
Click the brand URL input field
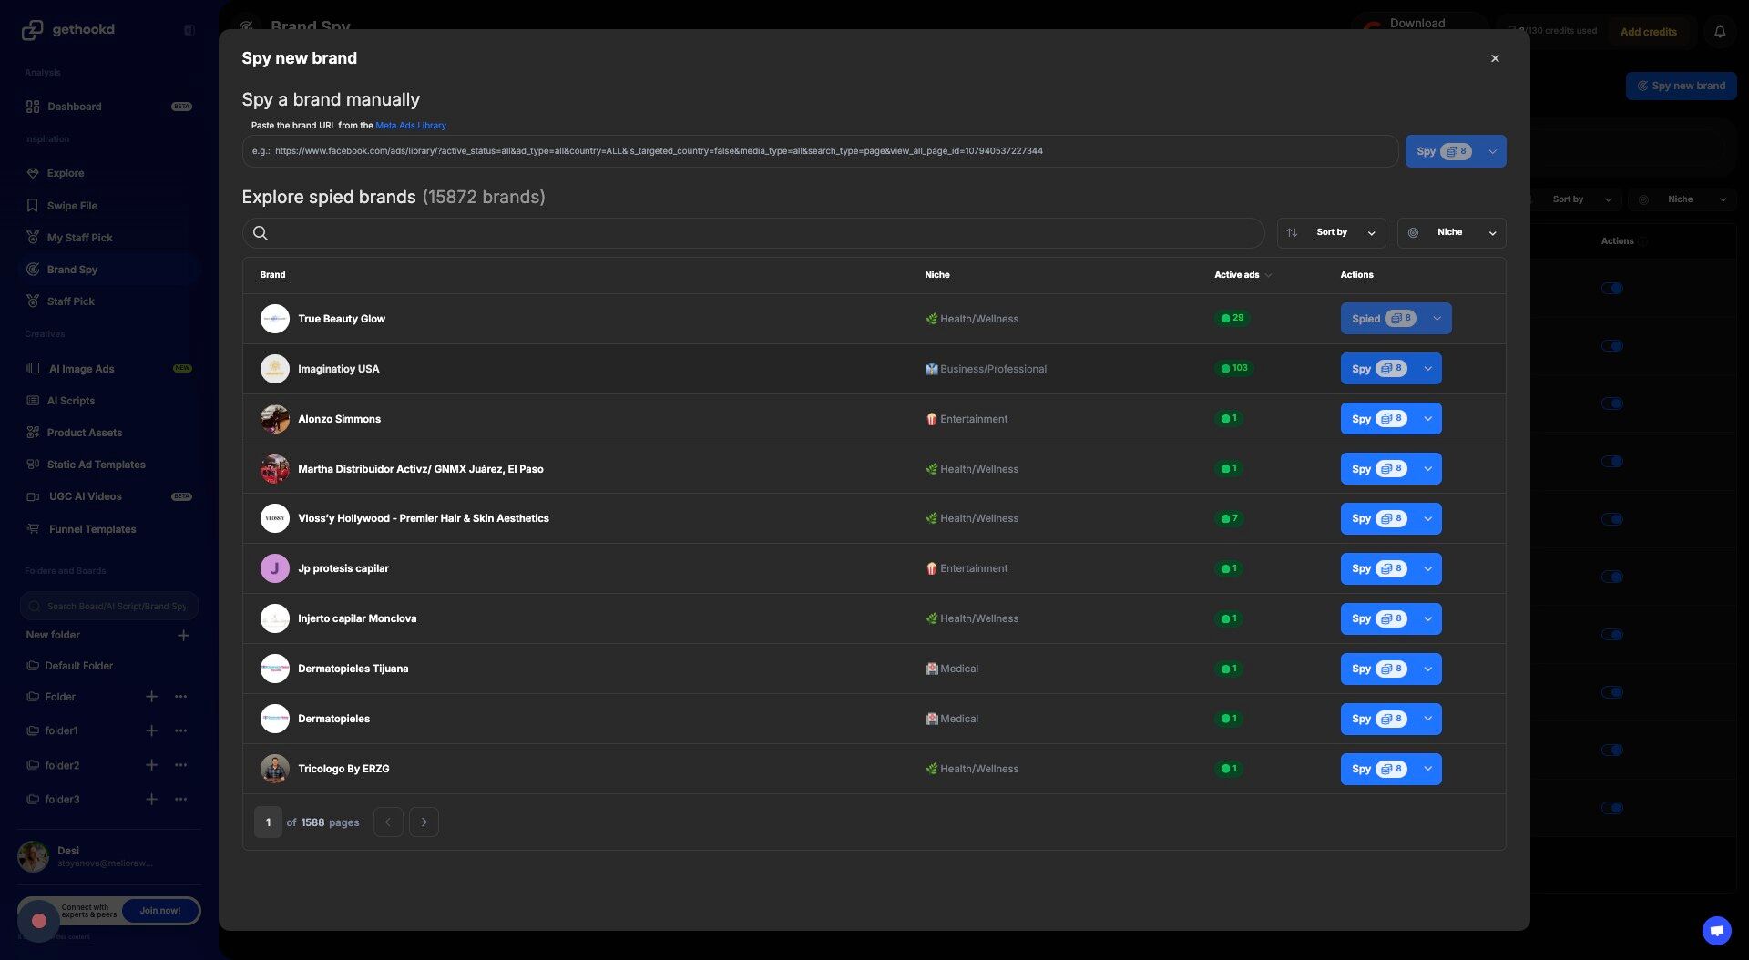pos(820,151)
